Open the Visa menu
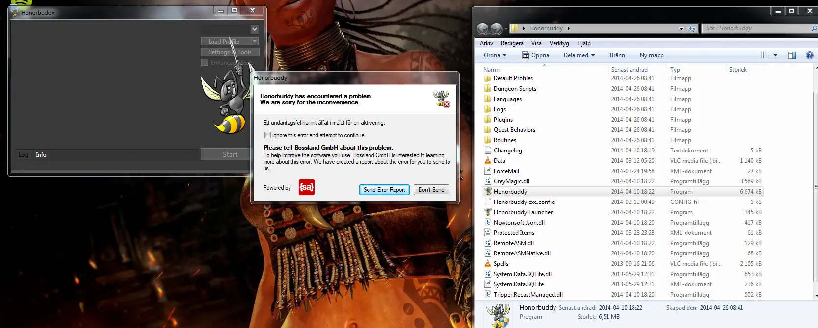Screen dimensions: 818x328 pos(536,43)
